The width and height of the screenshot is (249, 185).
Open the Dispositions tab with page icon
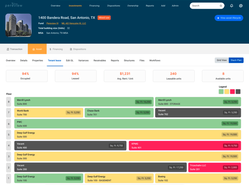pyautogui.click(x=78, y=49)
